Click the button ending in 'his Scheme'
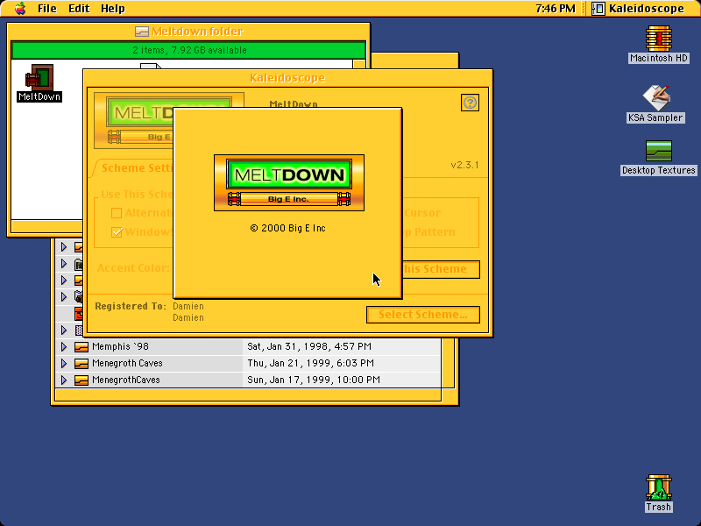 click(441, 269)
